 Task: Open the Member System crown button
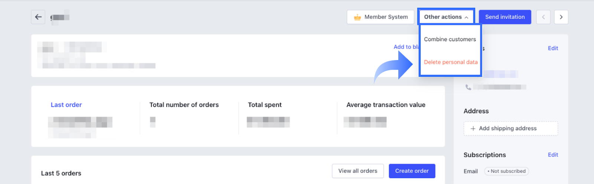(381, 17)
